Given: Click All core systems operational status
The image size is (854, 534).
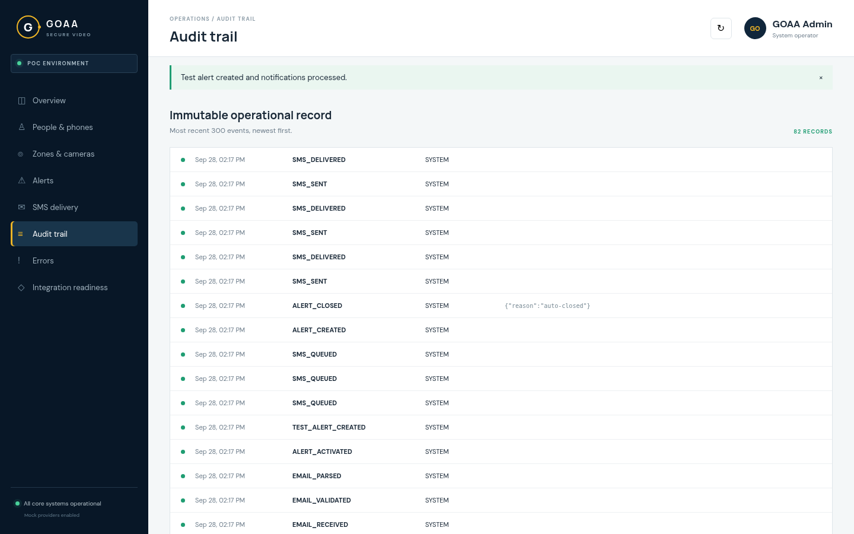Looking at the screenshot, I should pos(62,504).
